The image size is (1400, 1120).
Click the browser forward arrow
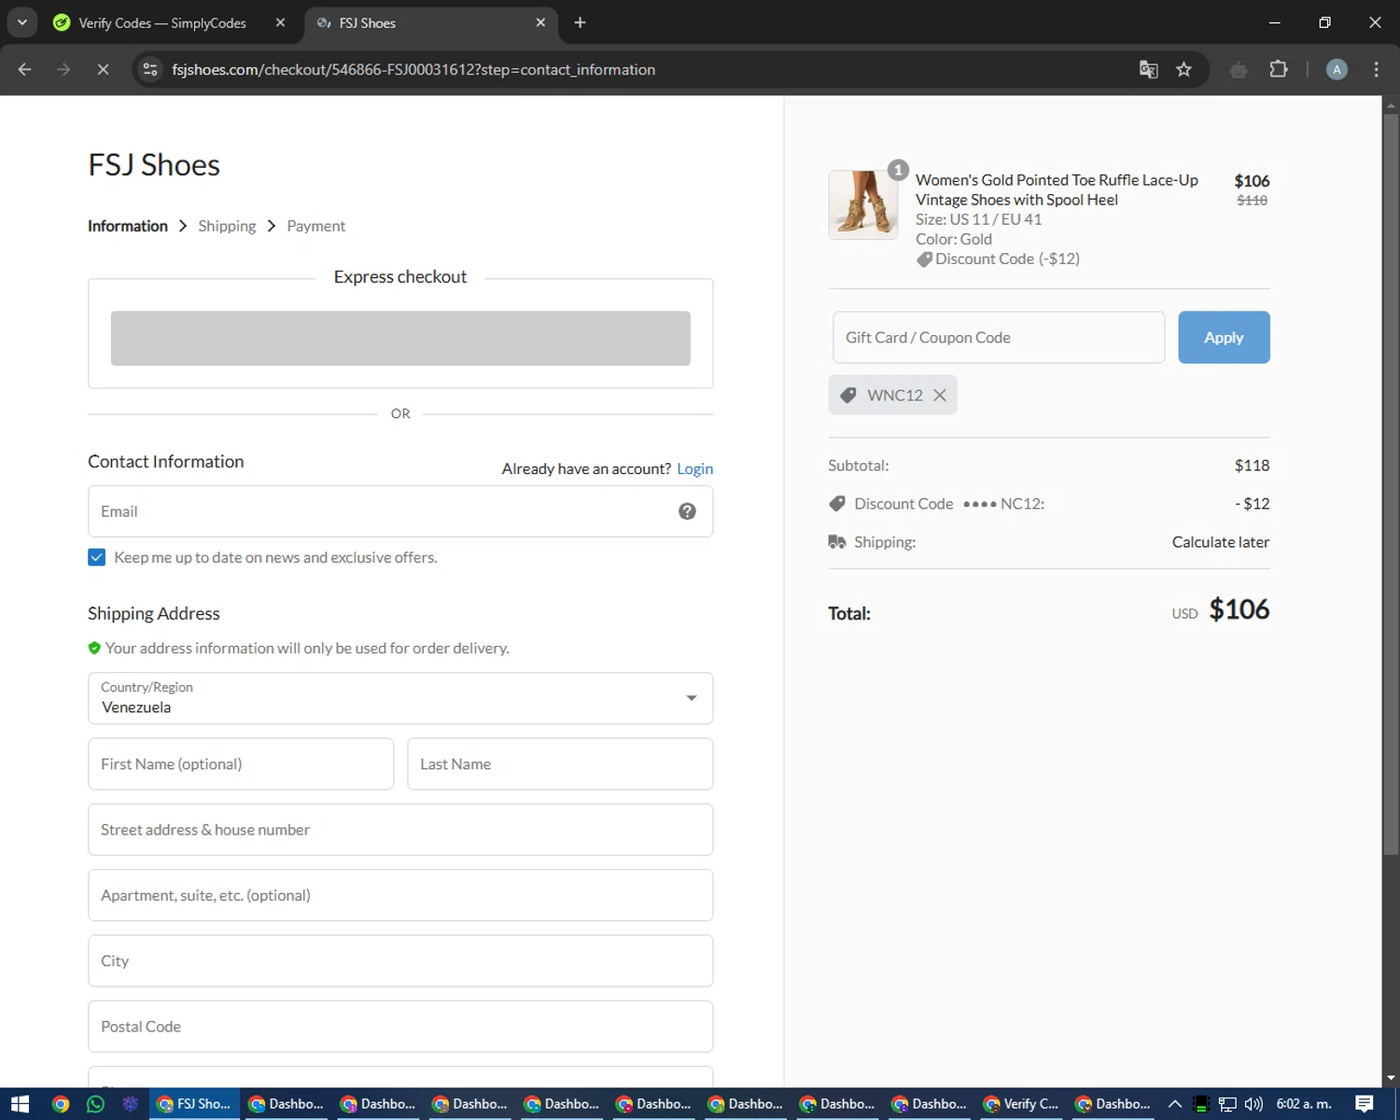(x=63, y=70)
